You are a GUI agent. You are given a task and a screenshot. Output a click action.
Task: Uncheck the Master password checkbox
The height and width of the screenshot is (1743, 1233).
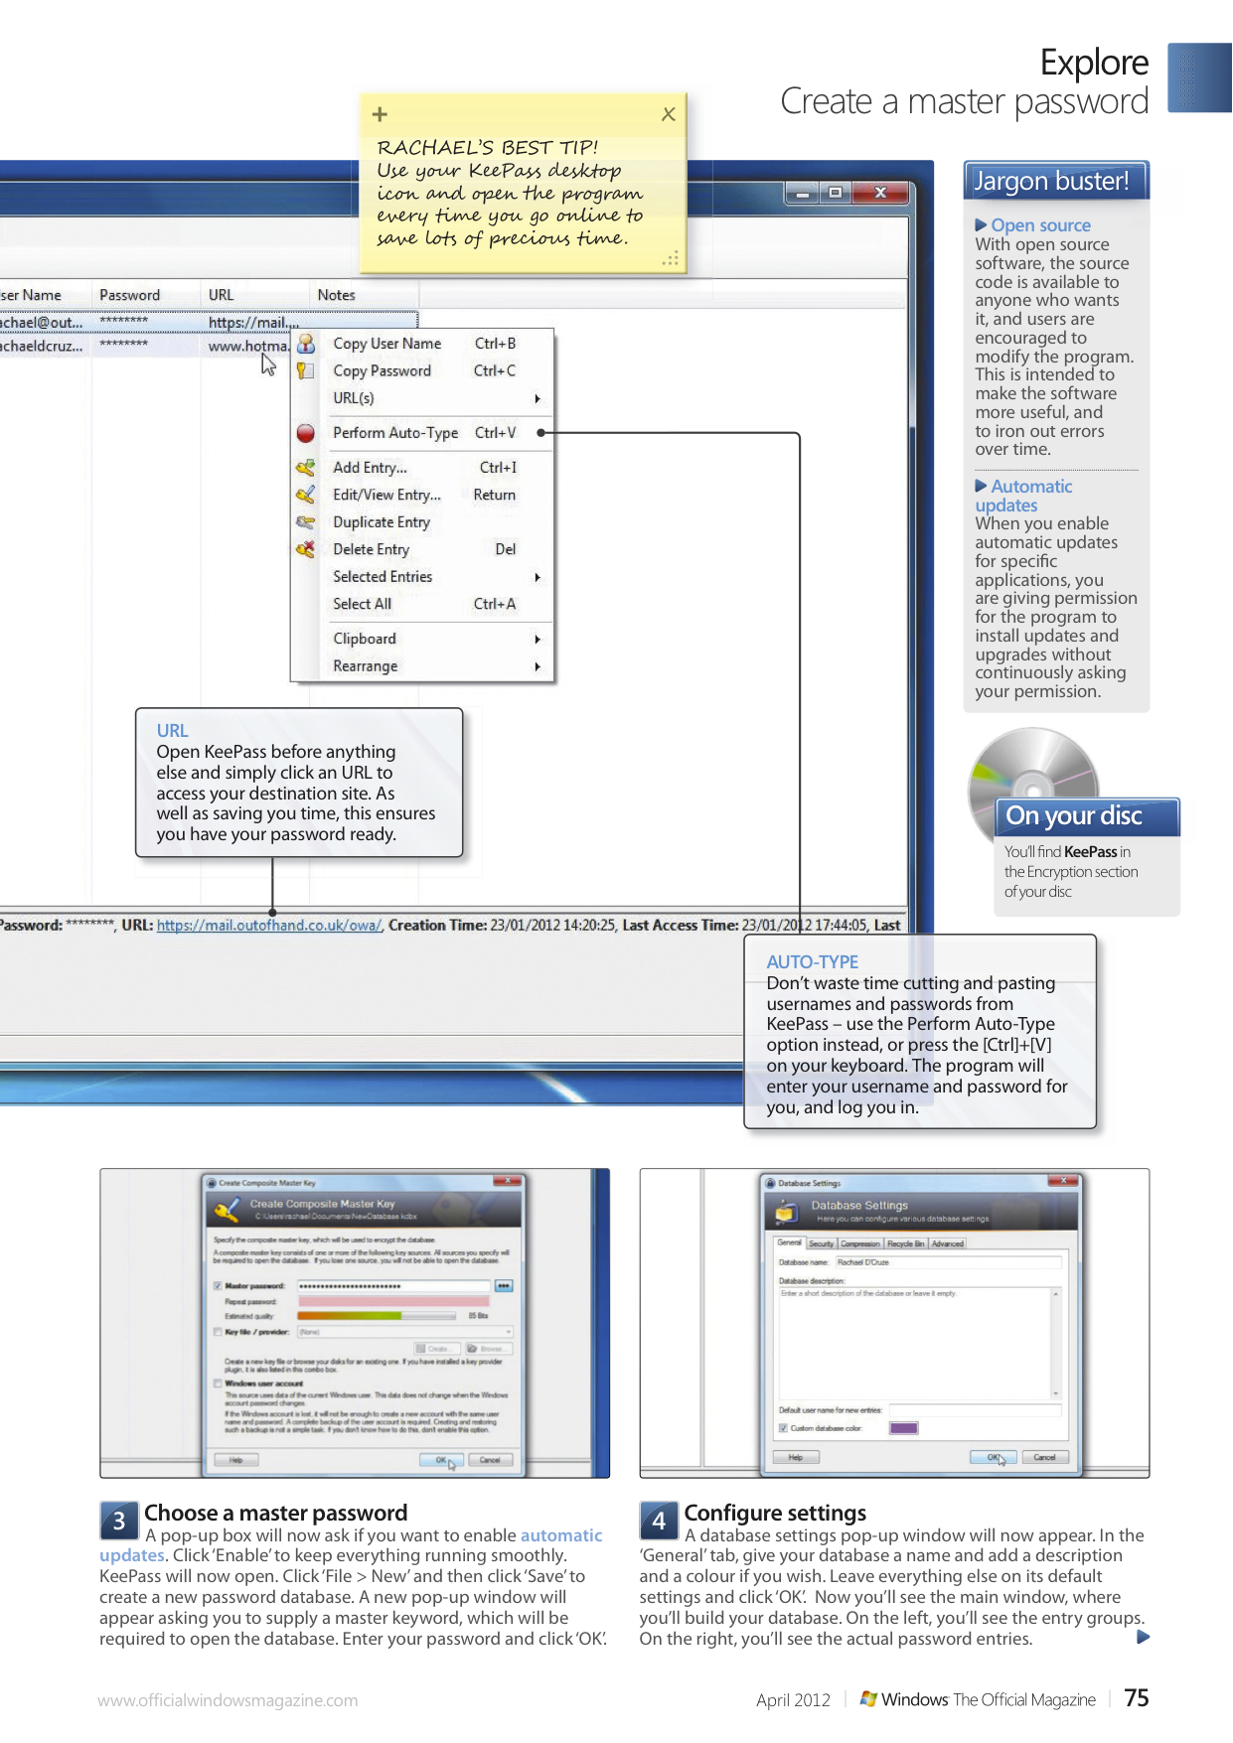click(218, 1286)
